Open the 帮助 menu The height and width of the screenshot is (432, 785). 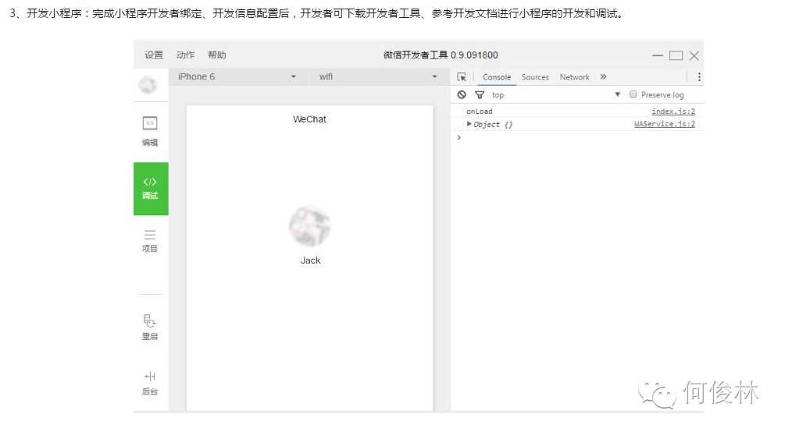pos(217,55)
